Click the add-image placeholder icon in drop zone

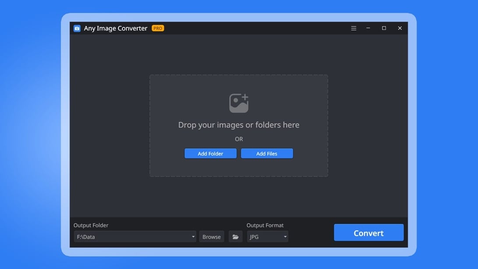pos(239,102)
